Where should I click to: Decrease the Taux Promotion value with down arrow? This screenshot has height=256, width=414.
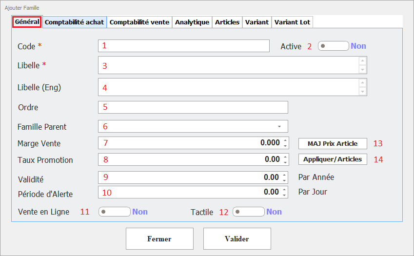(285, 162)
